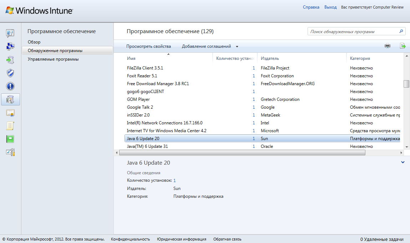The height and width of the screenshot is (243, 410).
Task: Click the Windows Intune logo
Action: coord(39,10)
